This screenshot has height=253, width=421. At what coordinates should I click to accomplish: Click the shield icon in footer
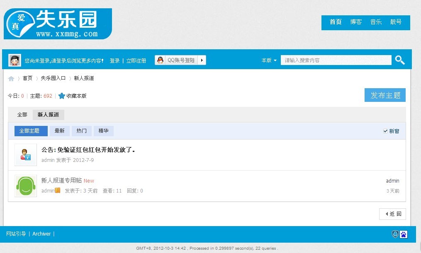(395, 234)
